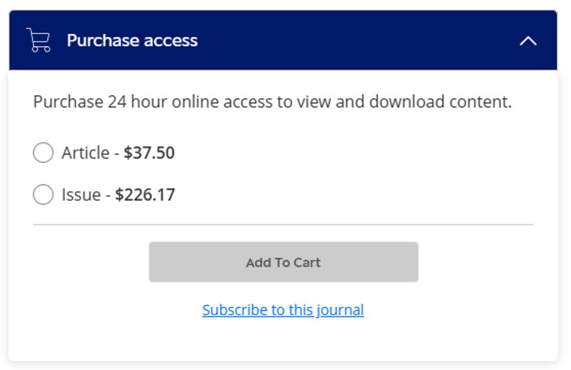
Task: Click the $37.50 article price
Action: (x=149, y=153)
